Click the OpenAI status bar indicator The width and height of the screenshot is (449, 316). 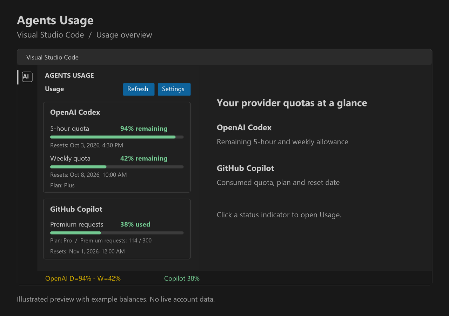(x=83, y=278)
